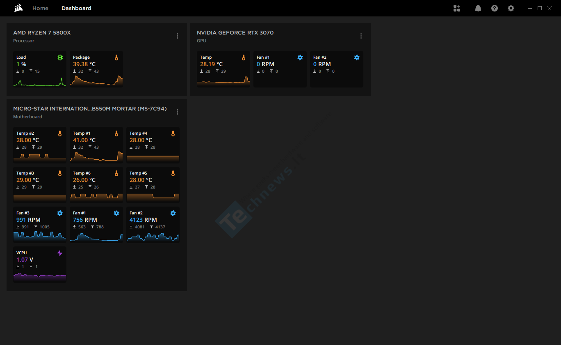The image size is (561, 345).
Task: Select the B550M MORTAR motherboard title
Action: pos(90,109)
